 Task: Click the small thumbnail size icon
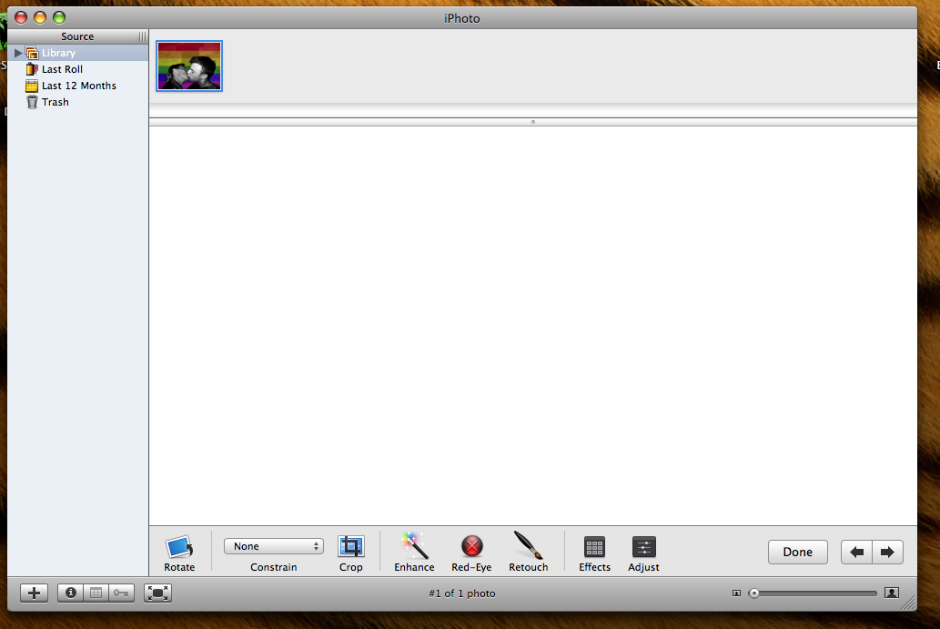(x=737, y=593)
